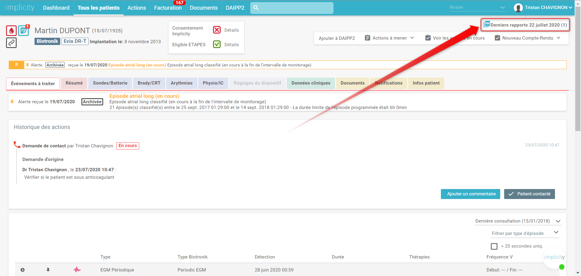Switch to Infos patient tab
The height and width of the screenshot is (276, 581).
click(426, 83)
